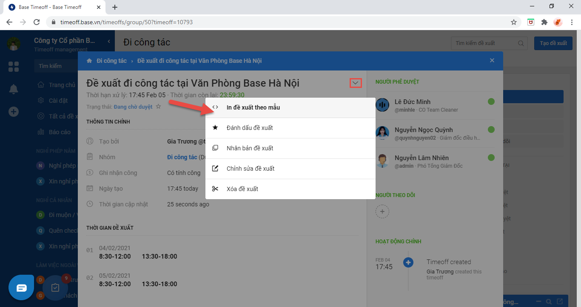The image size is (581, 307).
Task: Open Nguyễn Ngọc Quỳnh approver avatar
Action: pos(382,133)
